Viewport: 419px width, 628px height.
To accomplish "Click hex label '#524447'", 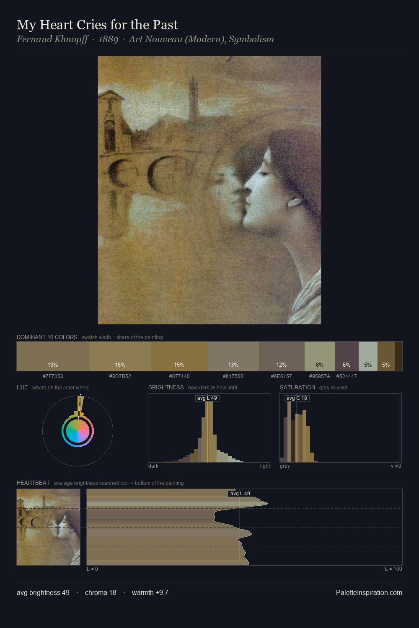I will [x=347, y=376].
